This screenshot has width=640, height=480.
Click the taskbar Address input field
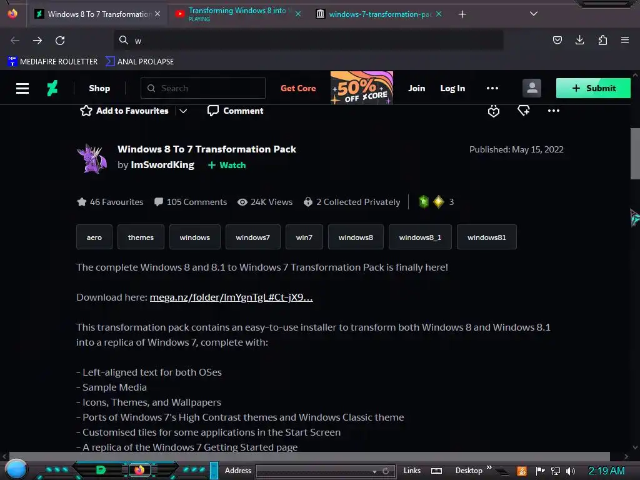point(313,471)
